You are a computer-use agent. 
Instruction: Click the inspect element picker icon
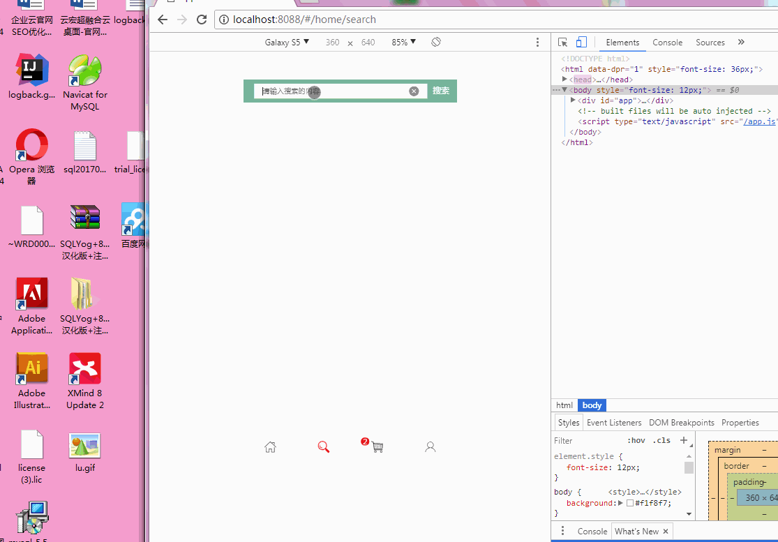563,43
